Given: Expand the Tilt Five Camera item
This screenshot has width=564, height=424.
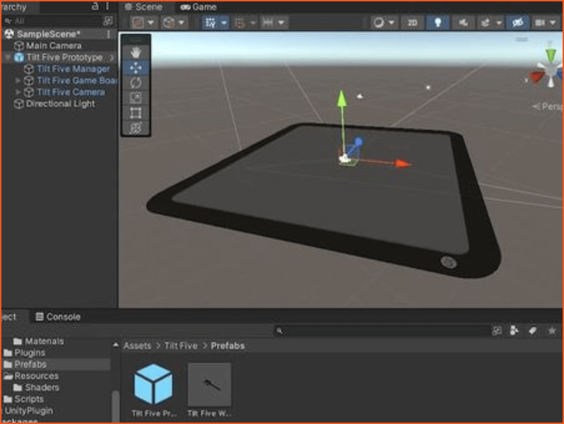Looking at the screenshot, I should coord(18,92).
